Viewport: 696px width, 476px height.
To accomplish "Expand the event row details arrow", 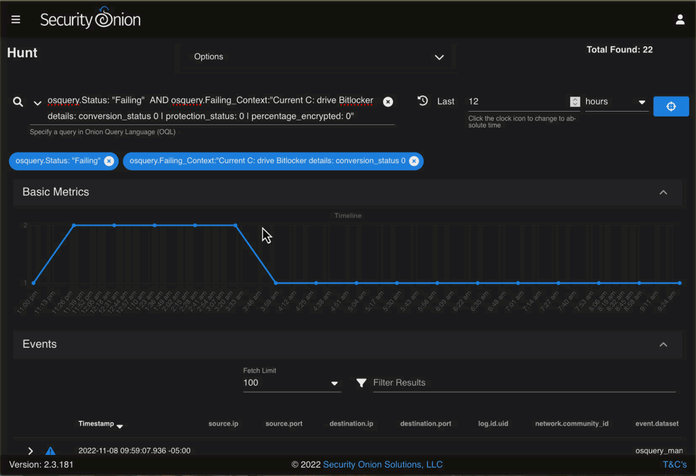I will click(x=30, y=451).
